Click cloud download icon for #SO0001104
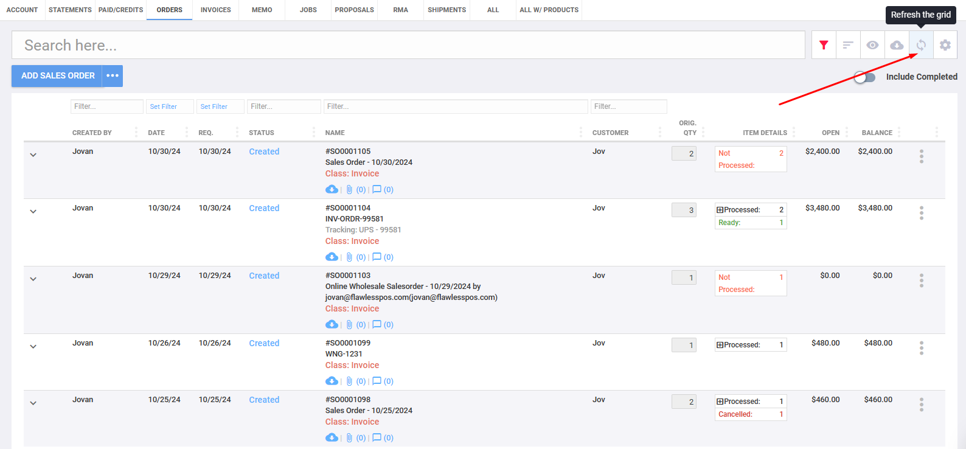 [332, 257]
